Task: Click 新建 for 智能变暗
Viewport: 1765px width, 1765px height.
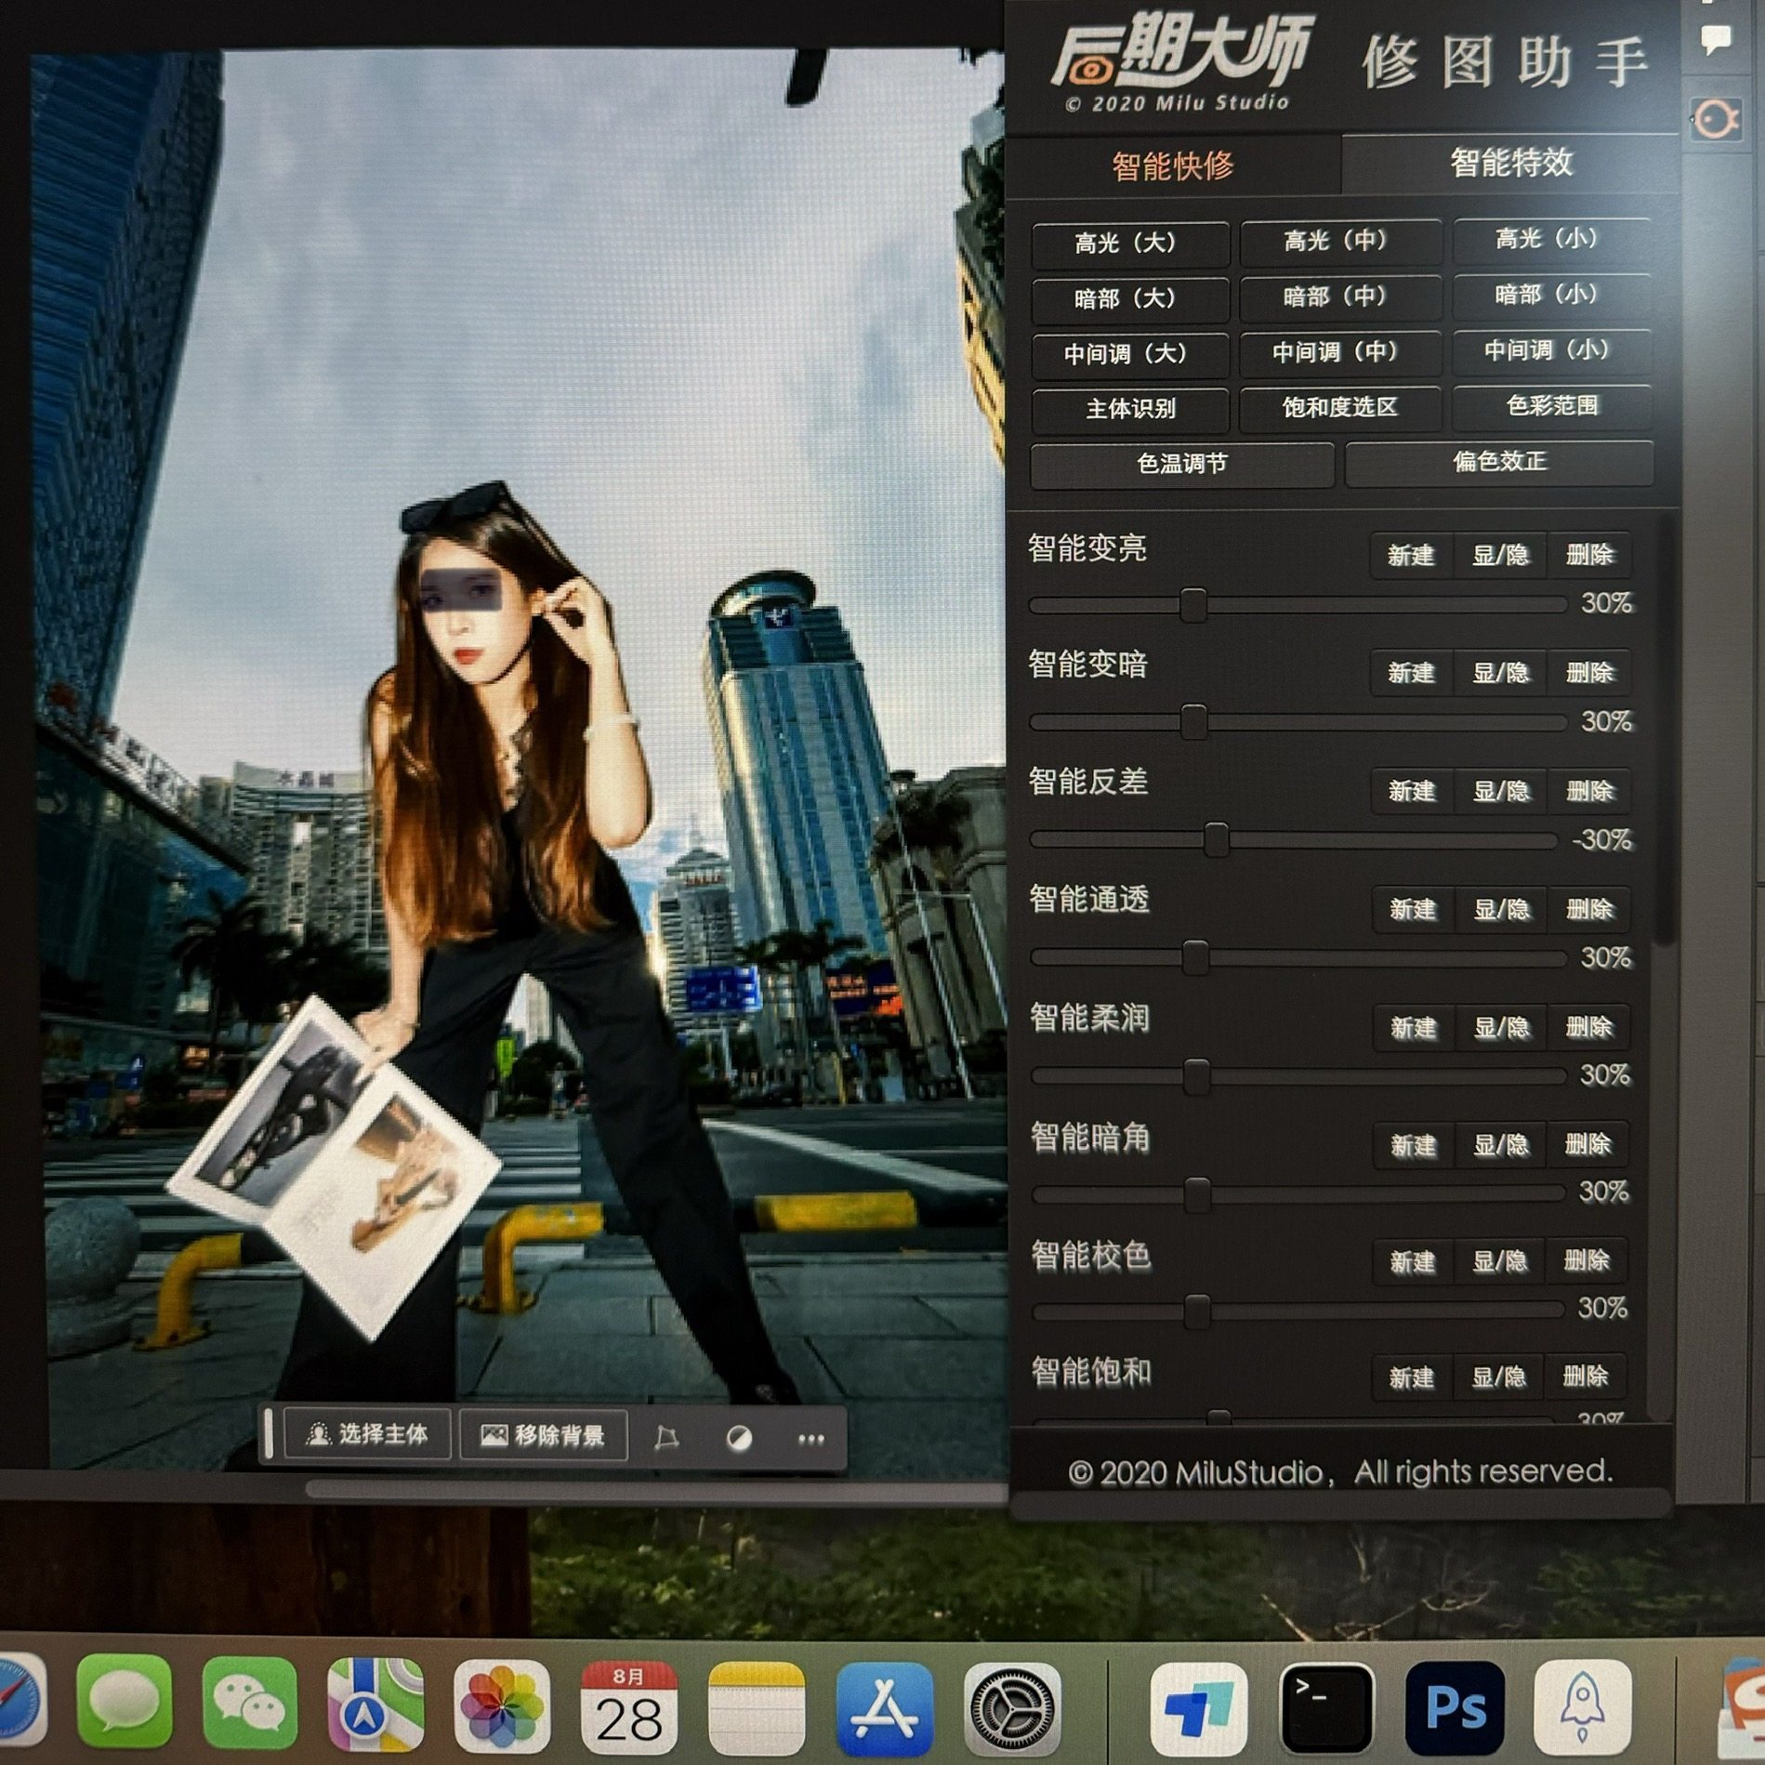Action: [x=1411, y=672]
